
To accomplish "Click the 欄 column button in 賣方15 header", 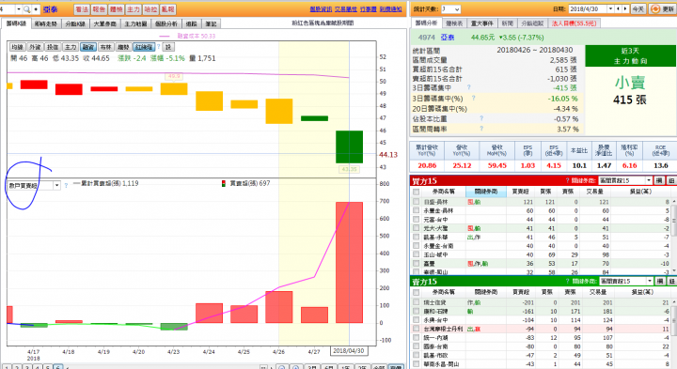I will 659,281.
